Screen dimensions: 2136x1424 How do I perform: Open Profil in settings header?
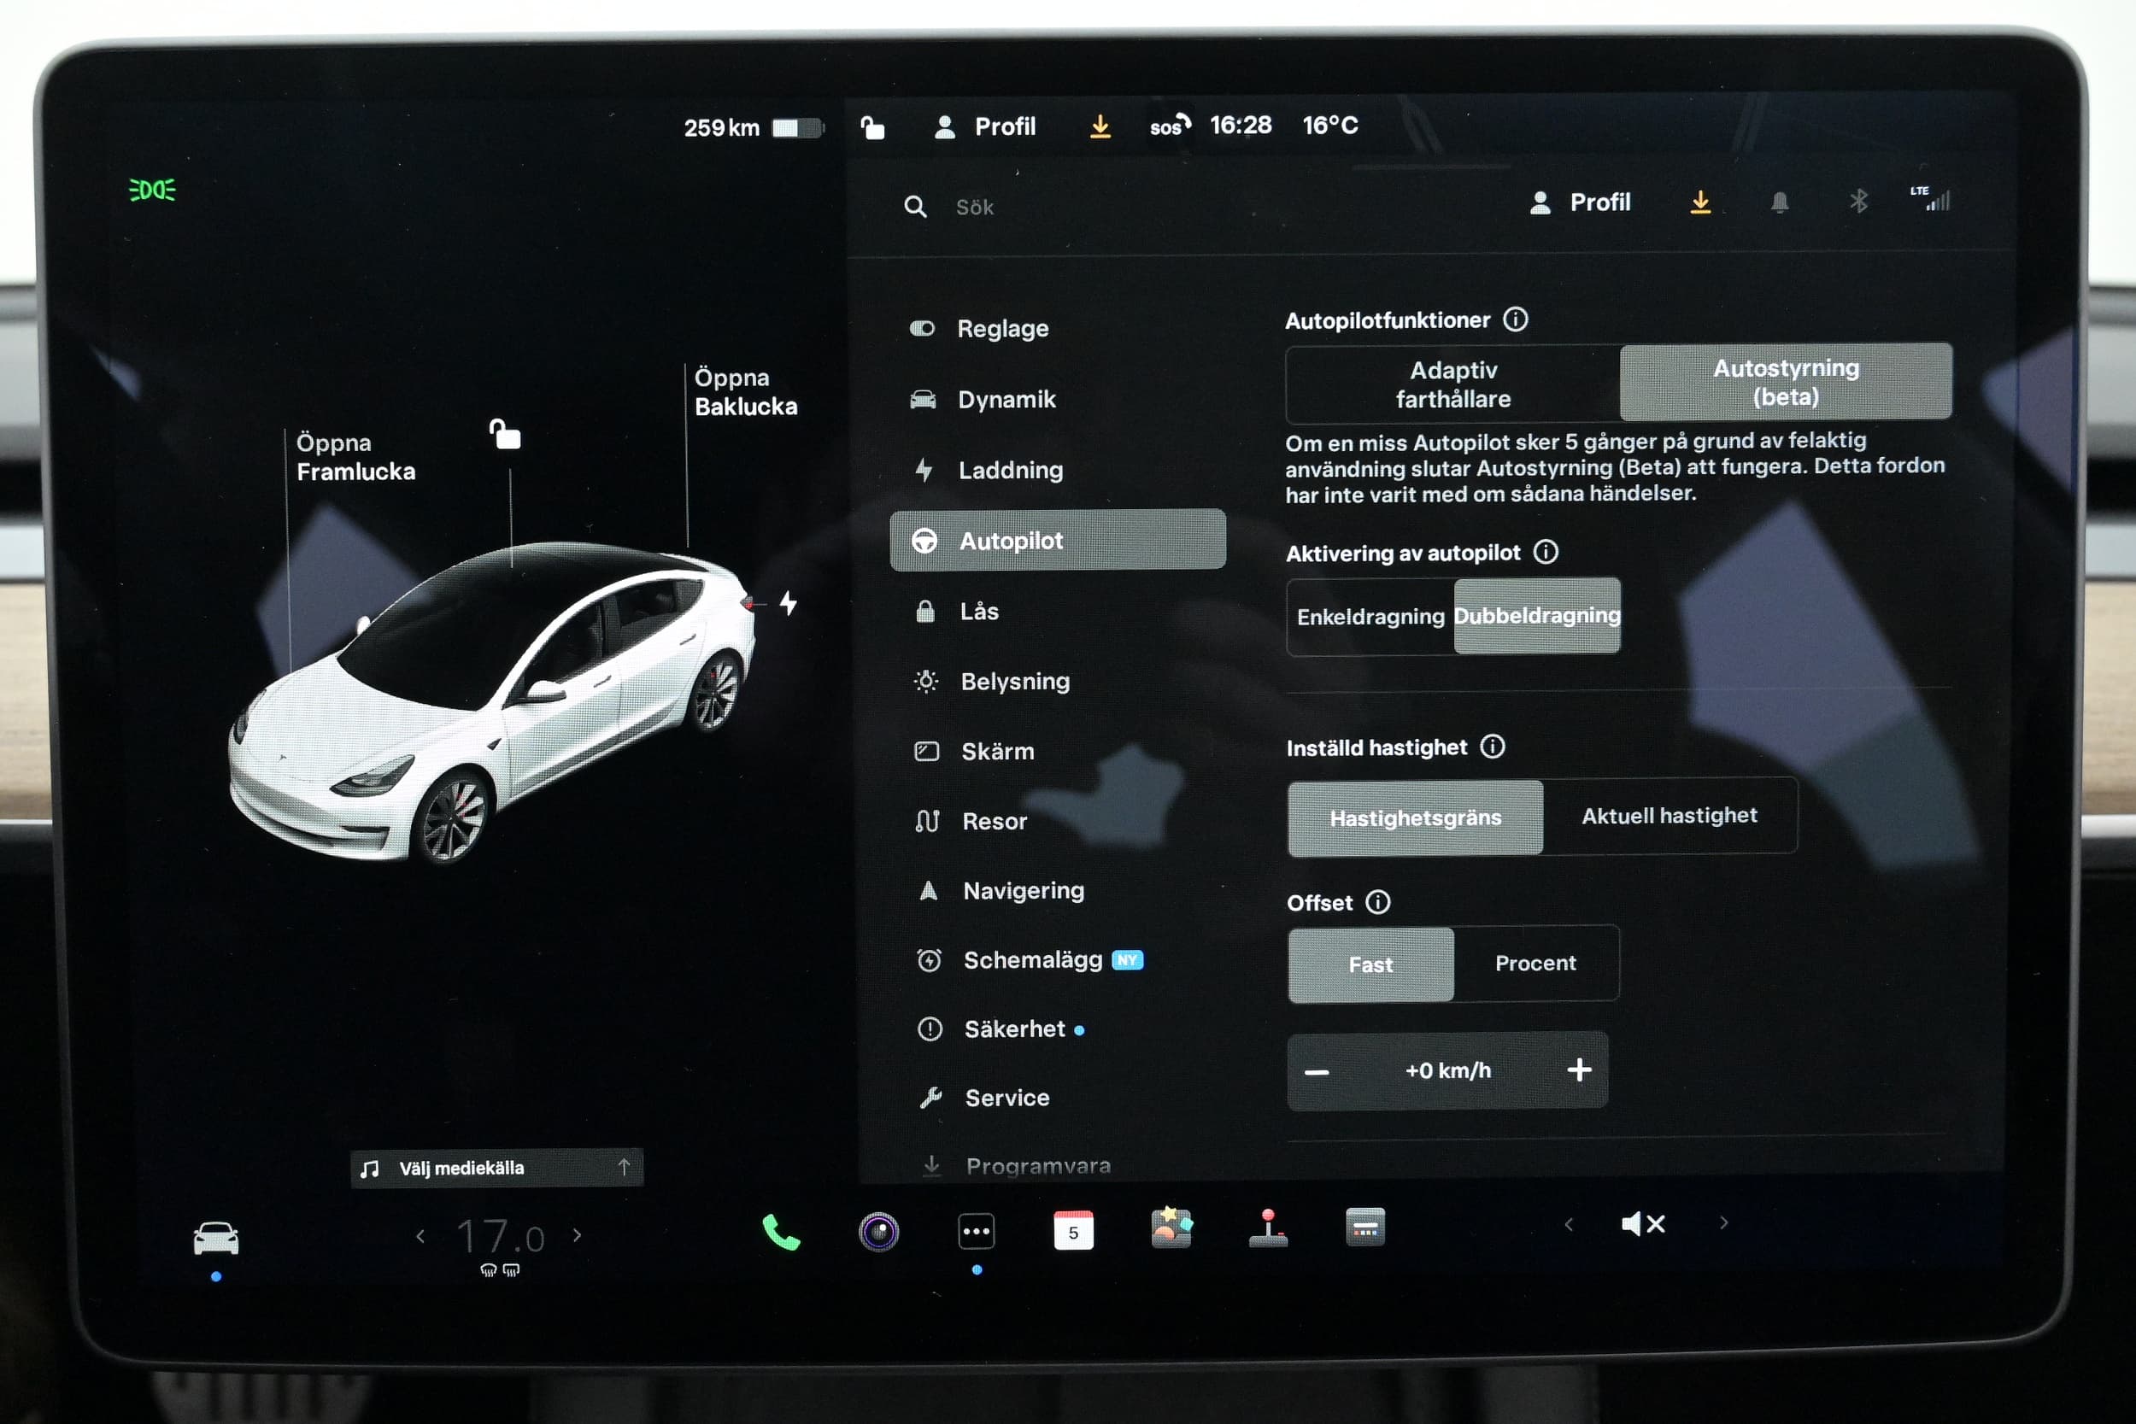click(1580, 202)
